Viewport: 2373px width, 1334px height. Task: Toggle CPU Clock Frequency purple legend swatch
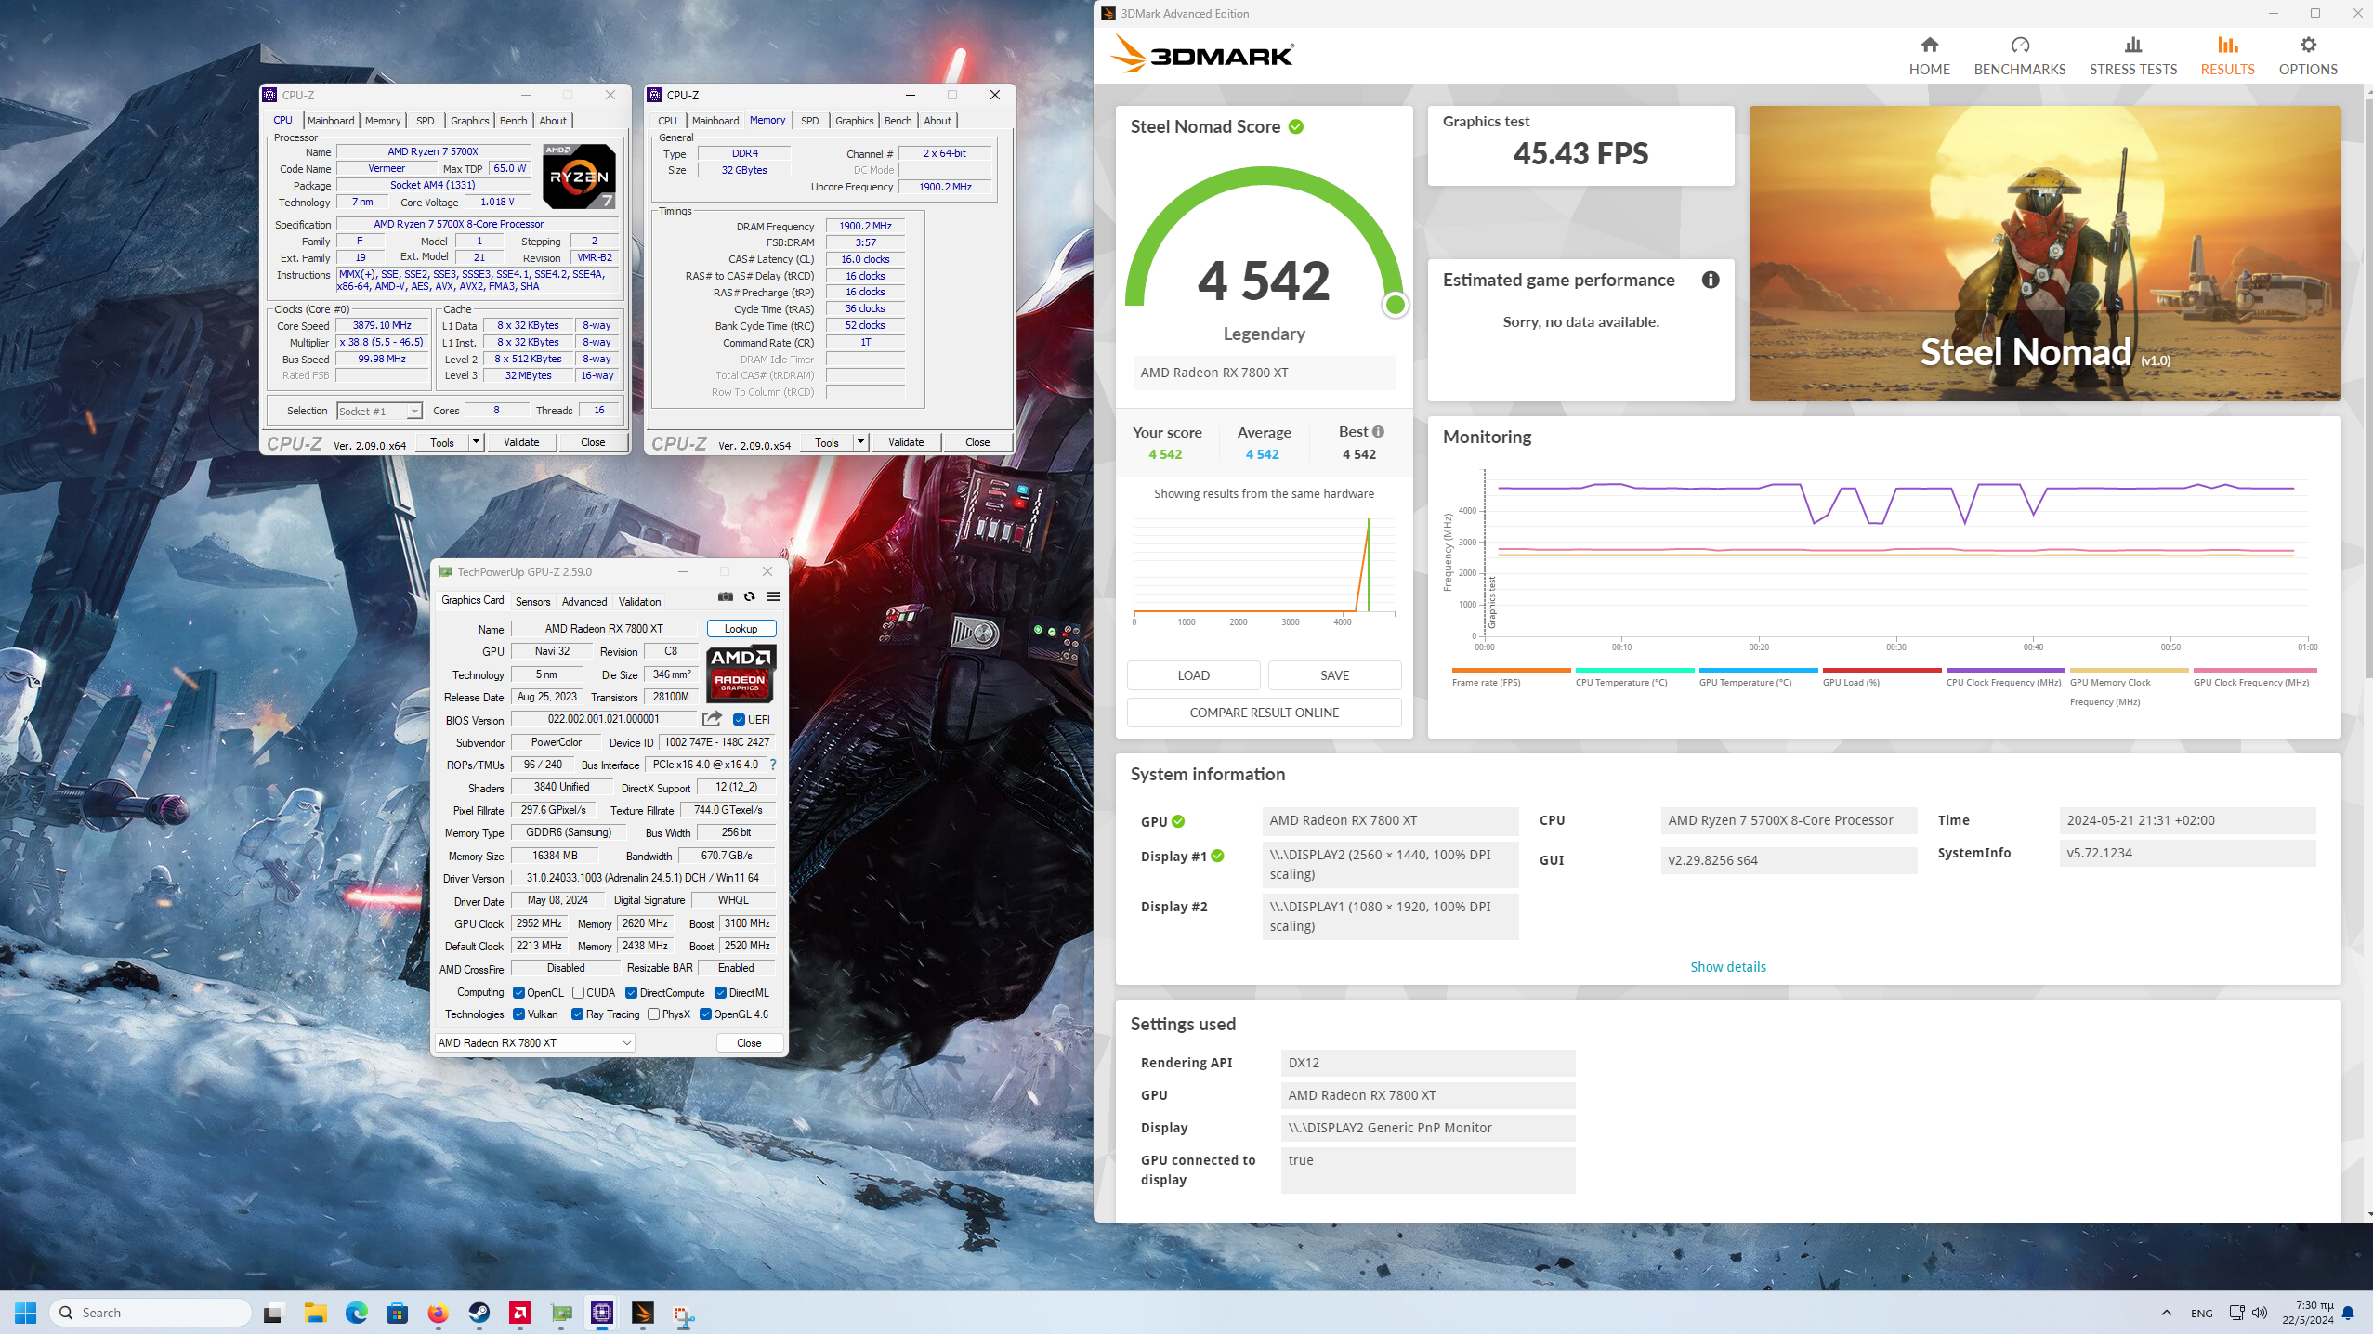pyautogui.click(x=2005, y=670)
